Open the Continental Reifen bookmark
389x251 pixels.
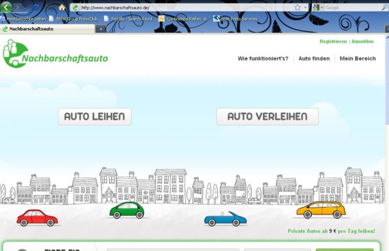pos(184,19)
